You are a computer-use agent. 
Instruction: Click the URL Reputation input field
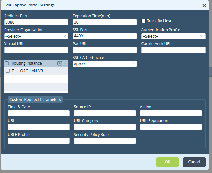(171, 127)
